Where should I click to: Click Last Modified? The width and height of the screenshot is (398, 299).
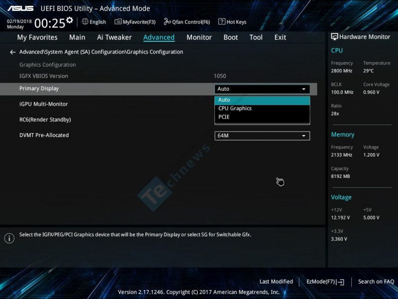pos(276,282)
